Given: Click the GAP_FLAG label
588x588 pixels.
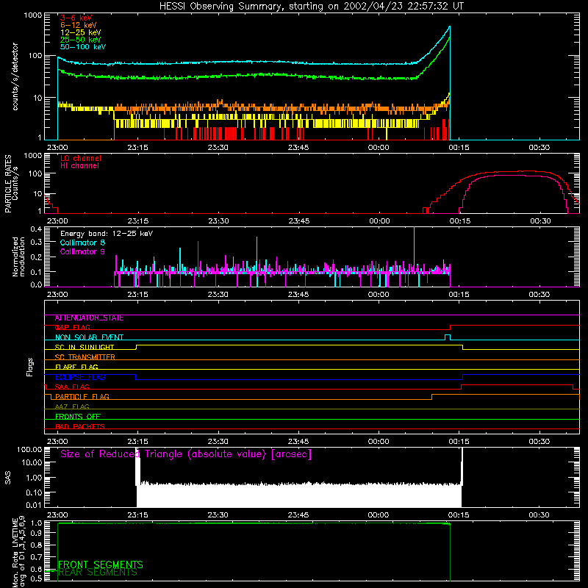Looking at the screenshot, I should (x=72, y=328).
